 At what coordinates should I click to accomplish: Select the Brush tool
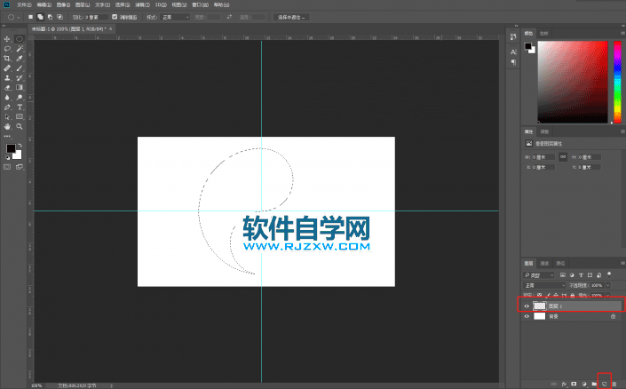click(20, 68)
